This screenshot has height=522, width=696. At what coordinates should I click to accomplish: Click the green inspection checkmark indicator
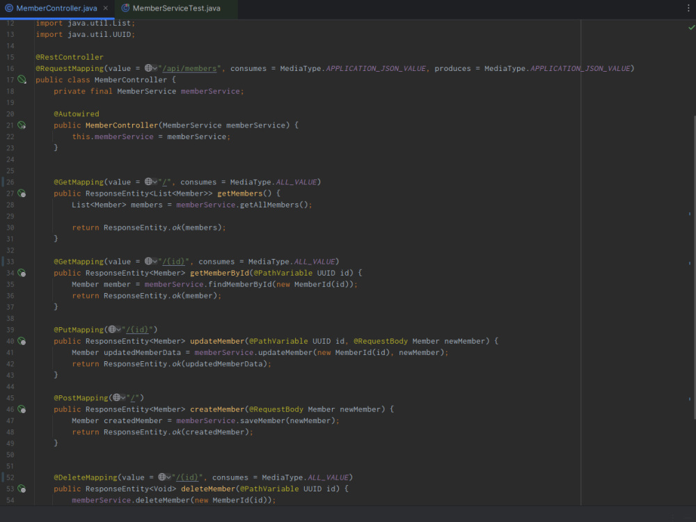pyautogui.click(x=691, y=28)
